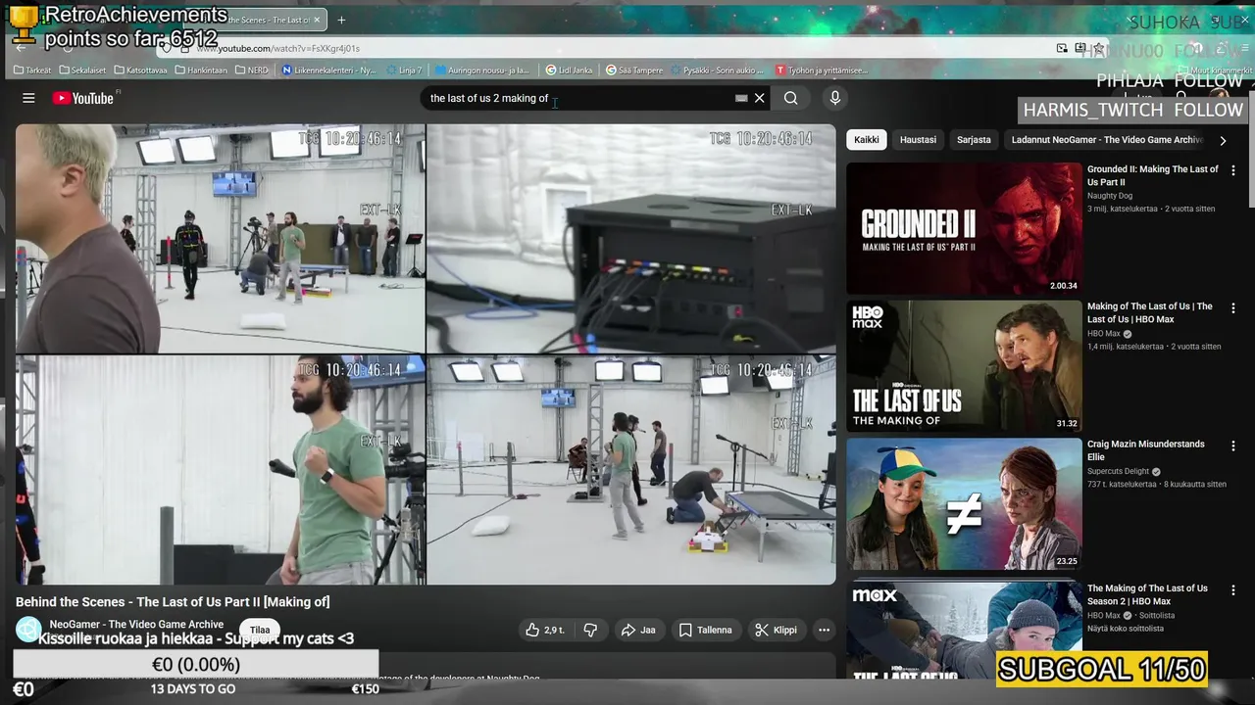Open the Lidl Janka bookmark
This screenshot has width=1255, height=705.
(570, 70)
